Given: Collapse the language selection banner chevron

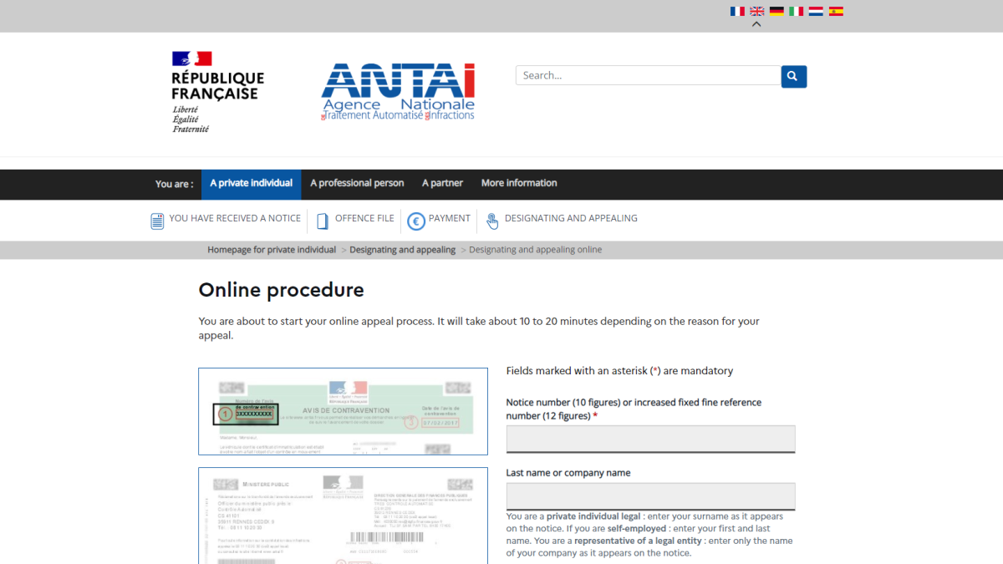Looking at the screenshot, I should (756, 24).
